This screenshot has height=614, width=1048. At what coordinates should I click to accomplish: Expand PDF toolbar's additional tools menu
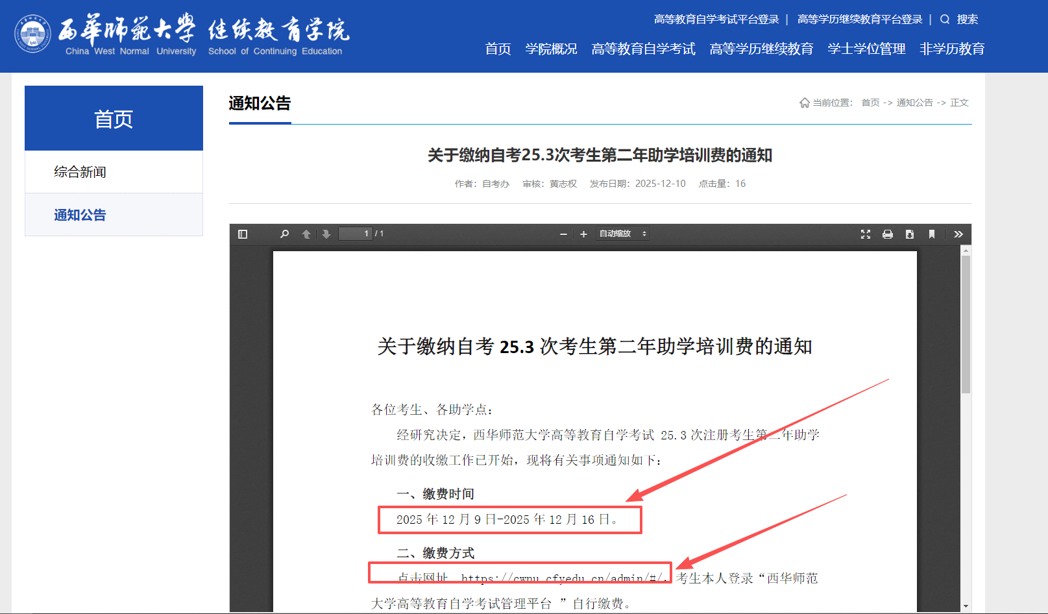point(958,234)
